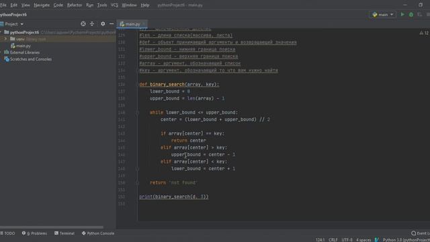430x242 pixels.
Task: Hide the Project tool window
Action: (x=112, y=24)
